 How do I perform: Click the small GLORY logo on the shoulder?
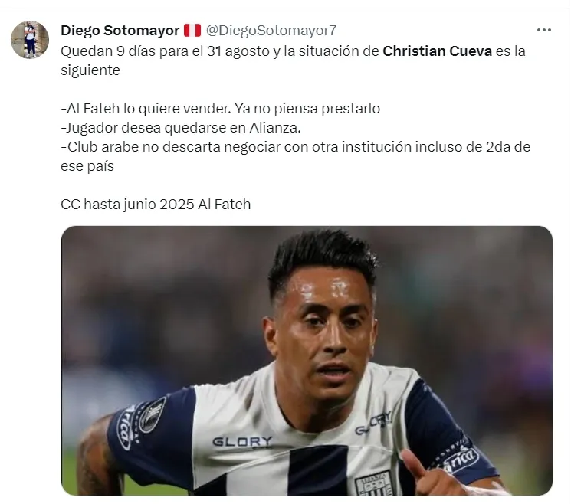click(373, 422)
